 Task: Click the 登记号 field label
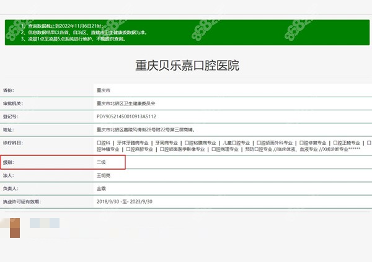coord(11,116)
